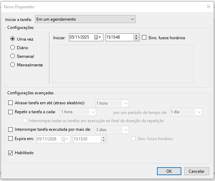Viewport: 215px width, 181px height.
Task: Enable Sinc. fusos horários next to Iniciar
Action: coord(144,38)
